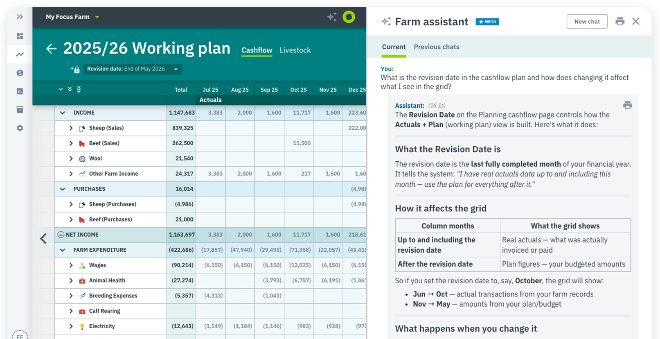Switch to the Cashflow tab
The height and width of the screenshot is (339, 660).
point(257,50)
